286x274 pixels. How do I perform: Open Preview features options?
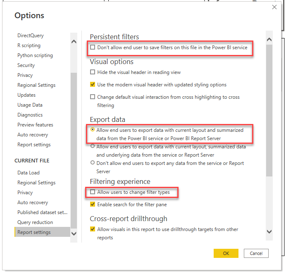pyautogui.click(x=35, y=125)
